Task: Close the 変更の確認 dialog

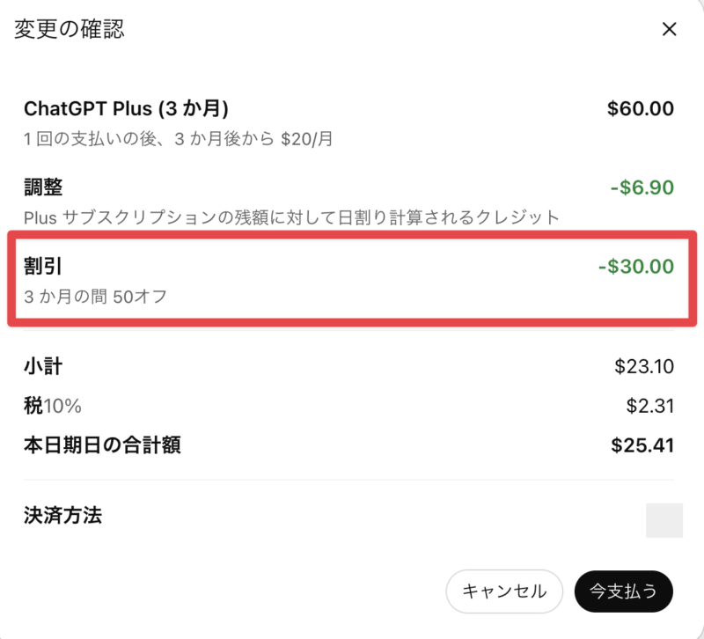Action: tap(669, 29)
